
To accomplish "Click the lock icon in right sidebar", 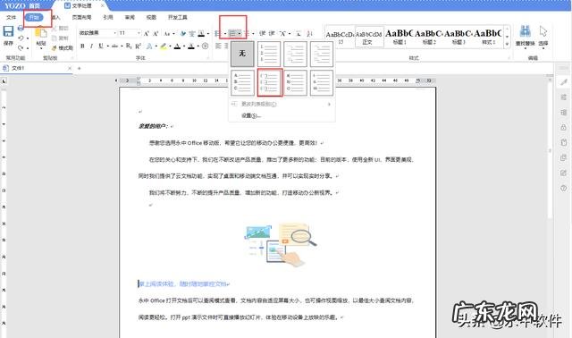I will 564,127.
